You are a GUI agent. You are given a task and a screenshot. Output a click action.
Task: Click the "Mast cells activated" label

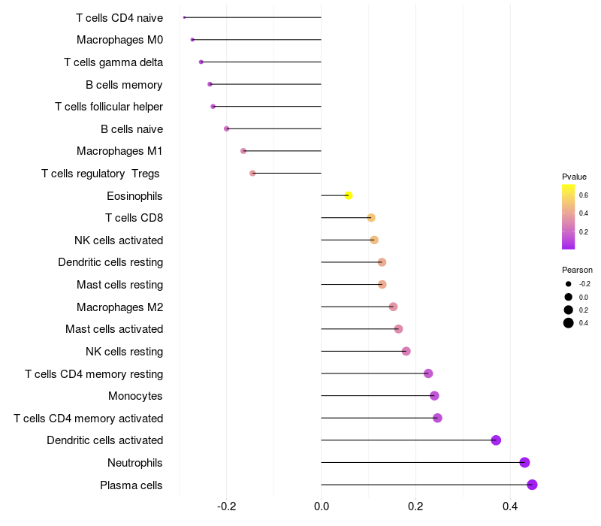click(114, 329)
